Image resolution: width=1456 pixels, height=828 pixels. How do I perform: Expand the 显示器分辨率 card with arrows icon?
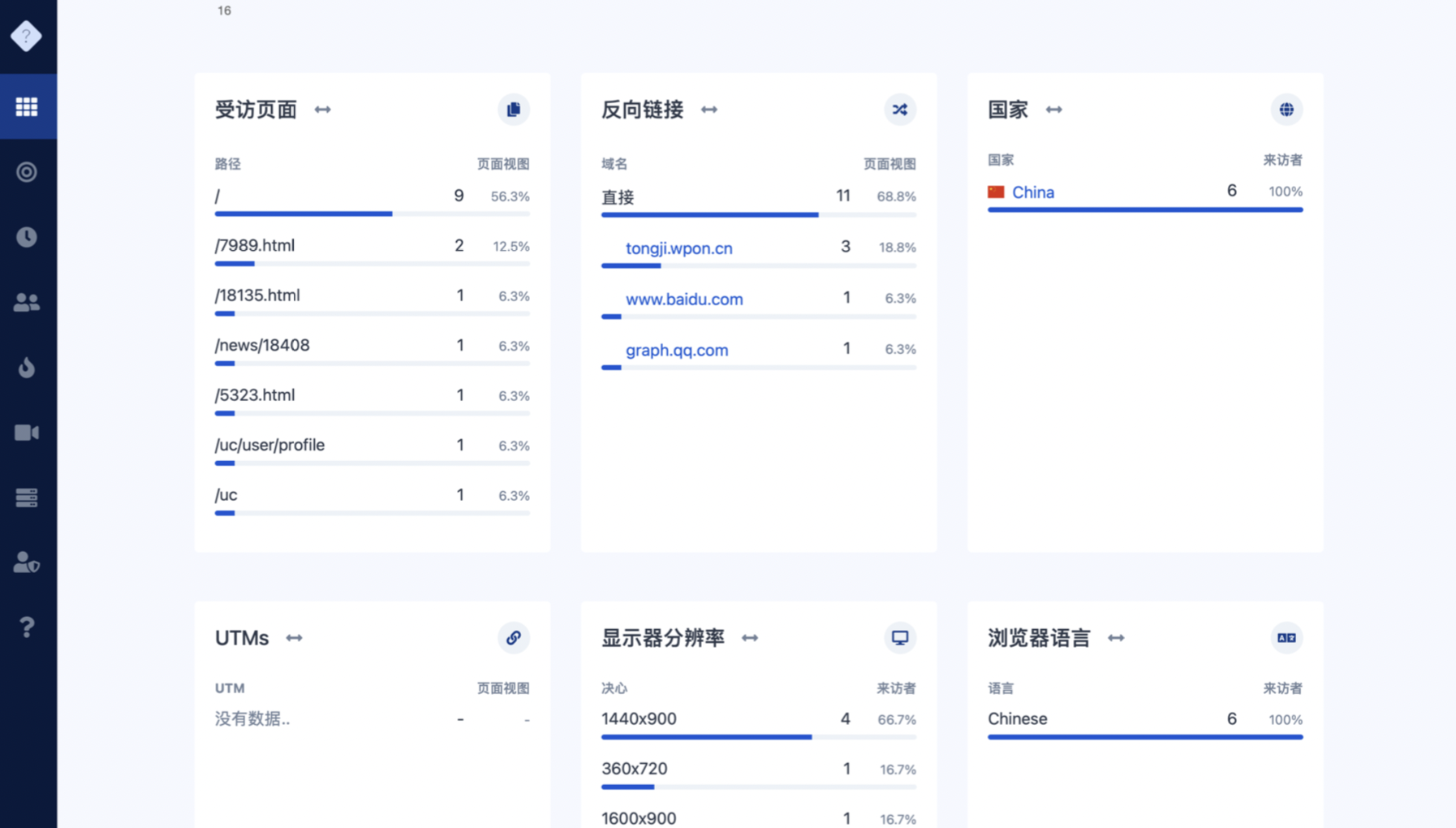[750, 638]
